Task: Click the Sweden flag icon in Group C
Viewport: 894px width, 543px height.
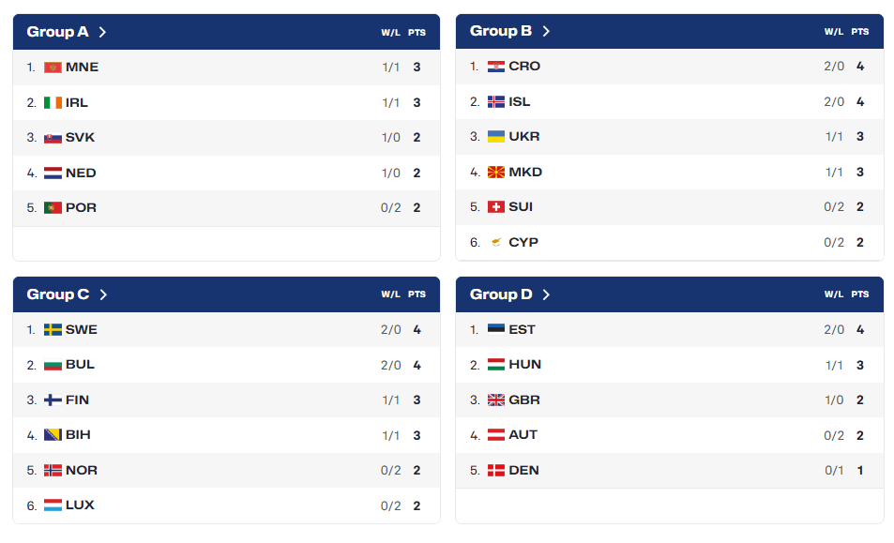Action: pyautogui.click(x=53, y=330)
